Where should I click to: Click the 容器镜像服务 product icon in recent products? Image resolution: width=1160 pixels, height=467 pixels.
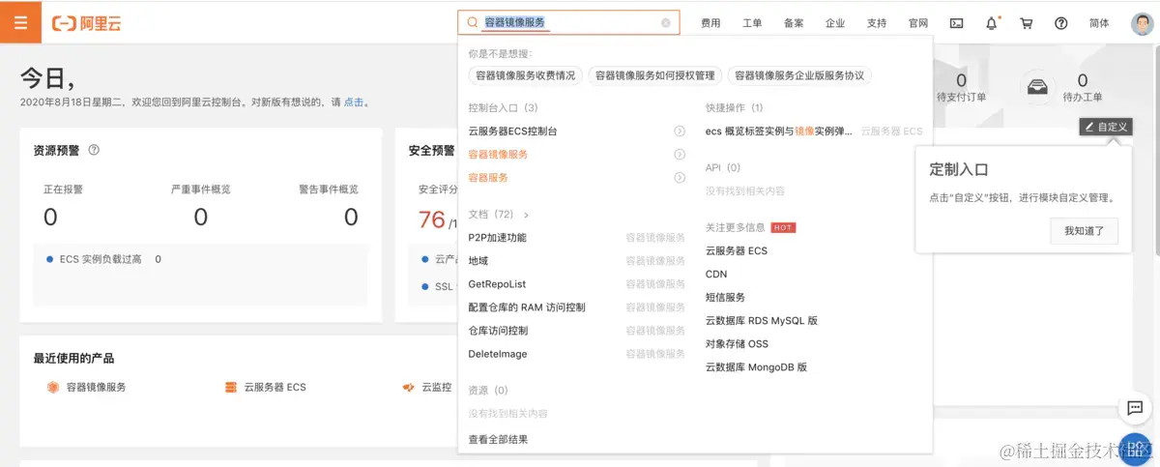[x=53, y=387]
